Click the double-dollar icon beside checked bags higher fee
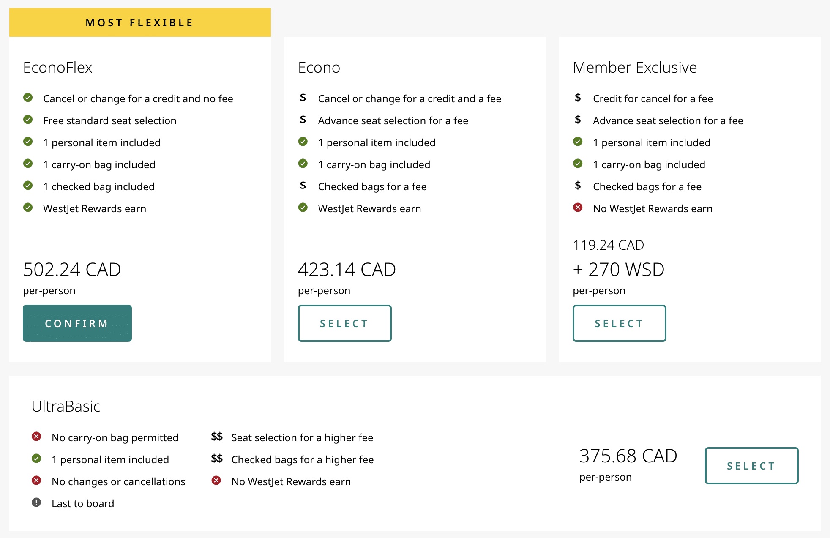 click(x=217, y=459)
